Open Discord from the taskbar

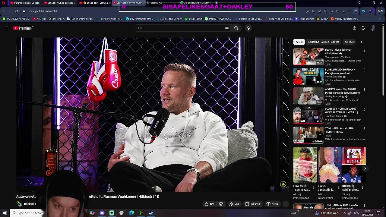102,213
